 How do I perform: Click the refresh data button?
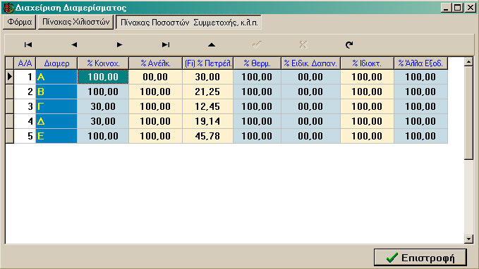coord(349,45)
